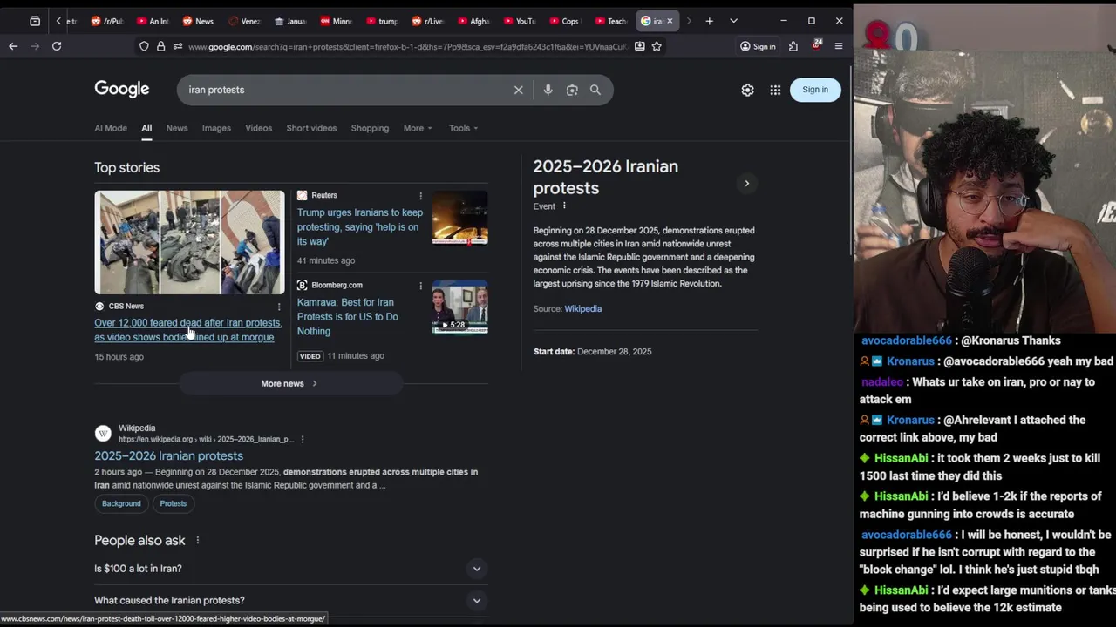Screen dimensions: 1116x627
Task: Open Google apps grid
Action: coord(775,90)
